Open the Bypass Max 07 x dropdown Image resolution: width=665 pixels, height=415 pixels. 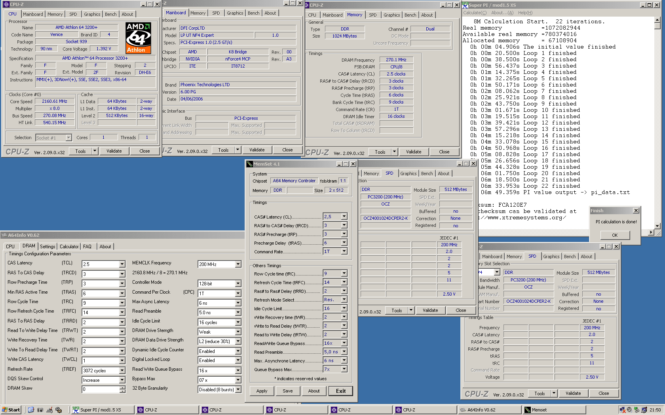pyautogui.click(x=238, y=380)
